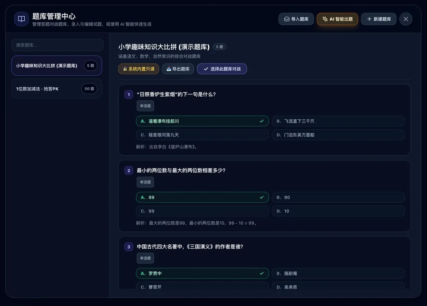Click the plus icon in 新建题库
The image size is (427, 306).
pyautogui.click(x=369, y=19)
